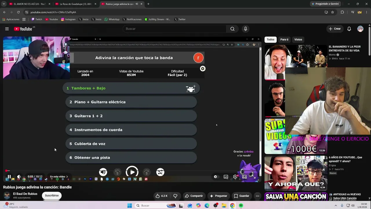Open Spotify from the taskbar

point(241,206)
